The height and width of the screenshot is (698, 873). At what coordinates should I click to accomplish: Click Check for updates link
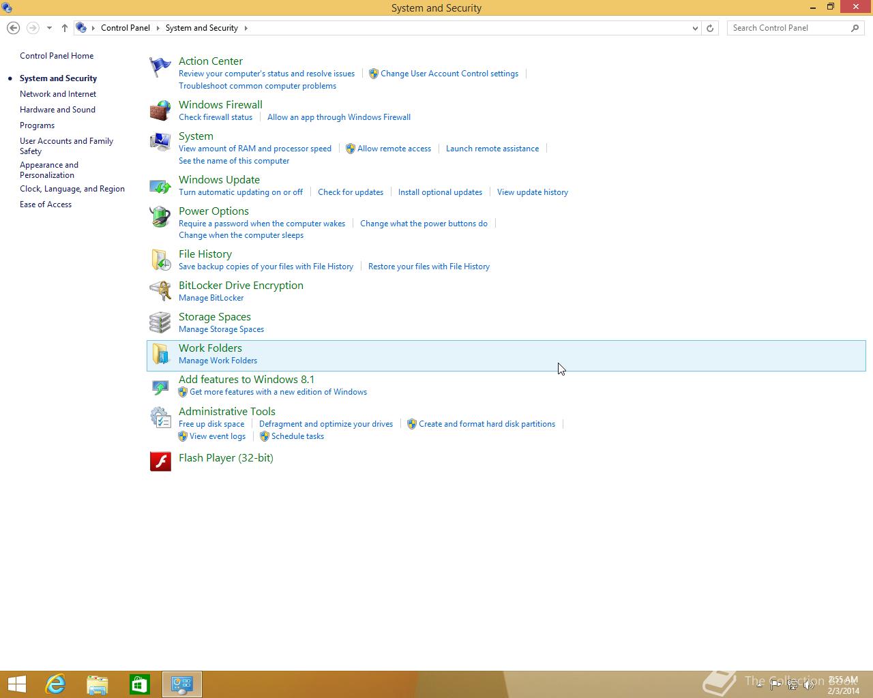click(x=351, y=192)
